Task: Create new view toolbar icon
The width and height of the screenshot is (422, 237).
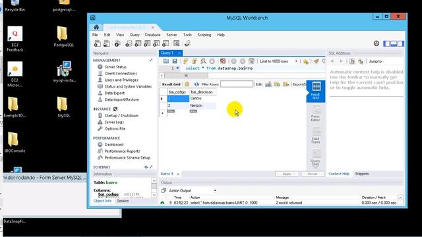Action: tap(147, 43)
